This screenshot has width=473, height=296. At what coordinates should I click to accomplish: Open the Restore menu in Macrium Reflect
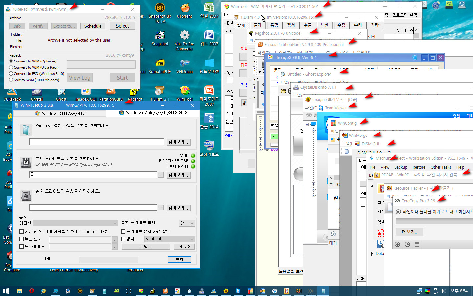tap(419, 167)
